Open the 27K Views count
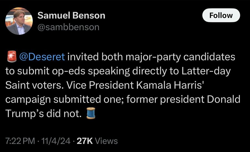 click(85, 141)
